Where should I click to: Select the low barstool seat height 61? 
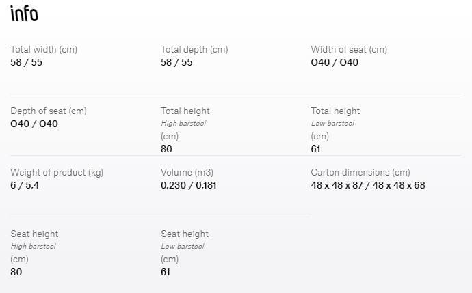tap(166, 271)
